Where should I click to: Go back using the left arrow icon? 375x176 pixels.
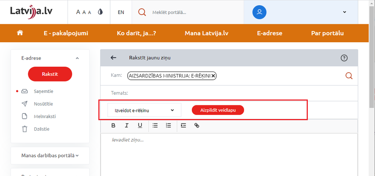[113, 58]
